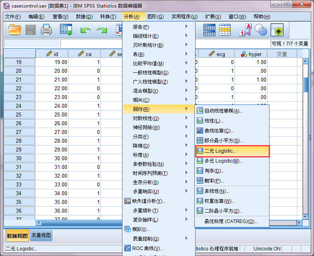
Task: Expand the 报告(P) submenu
Action: [x=159, y=27]
